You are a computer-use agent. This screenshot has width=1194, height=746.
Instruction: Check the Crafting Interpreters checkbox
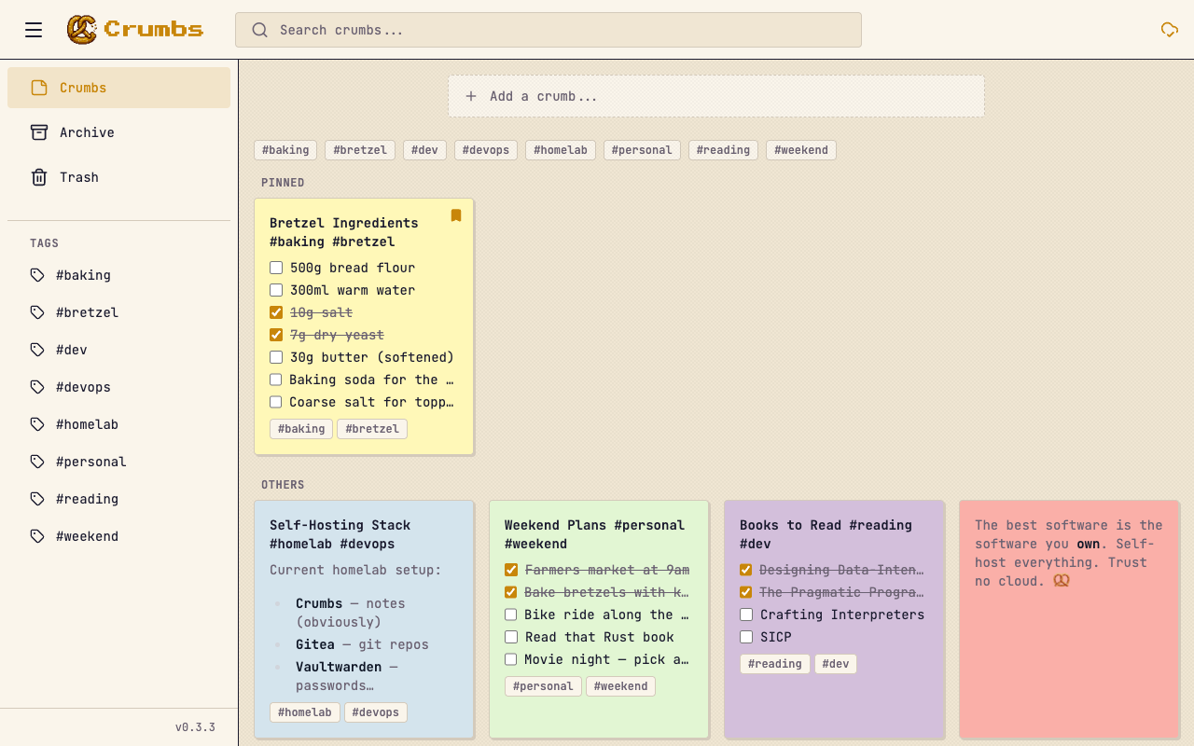click(x=746, y=615)
